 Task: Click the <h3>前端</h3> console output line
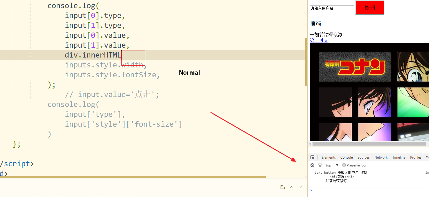[x=342, y=177]
